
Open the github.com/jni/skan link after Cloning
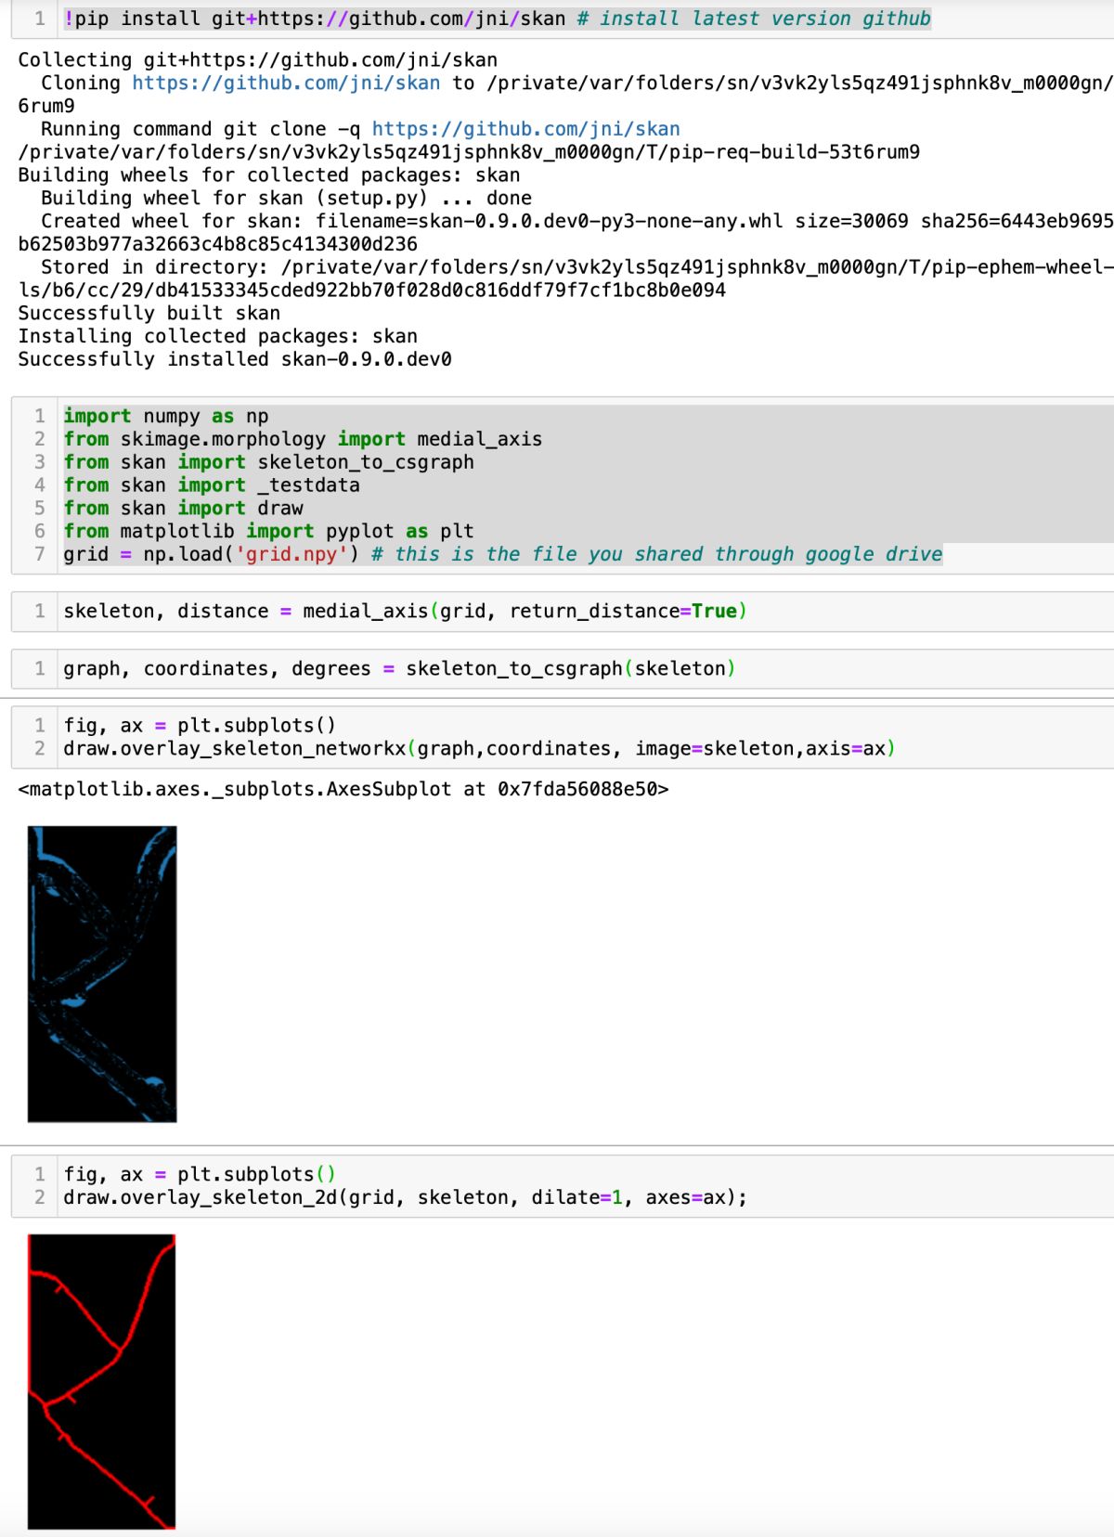click(x=286, y=83)
